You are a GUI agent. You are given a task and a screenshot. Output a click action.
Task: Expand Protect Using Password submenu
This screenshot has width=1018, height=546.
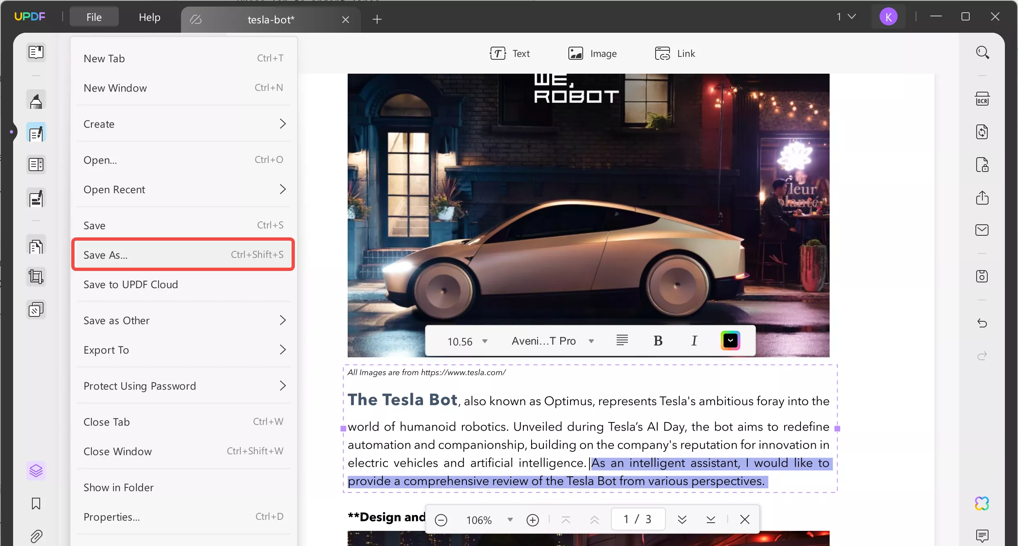pos(183,386)
